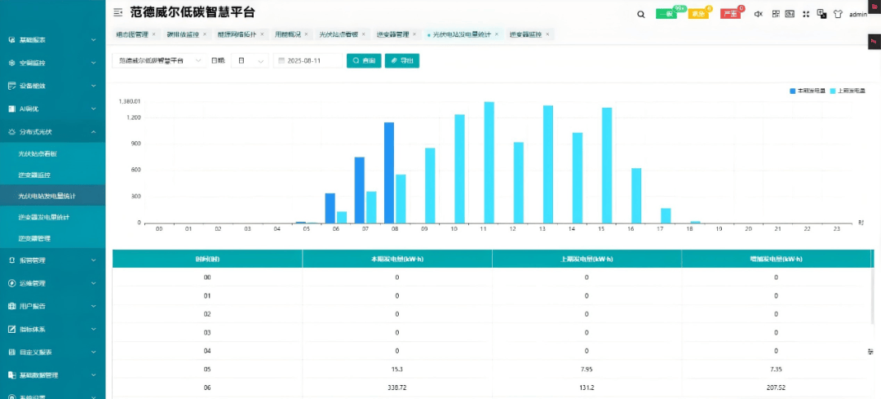881x399 pixels.
Task: Open the QR code icon in header
Action: click(776, 14)
